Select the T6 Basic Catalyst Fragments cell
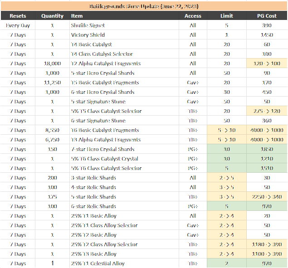 124,130
